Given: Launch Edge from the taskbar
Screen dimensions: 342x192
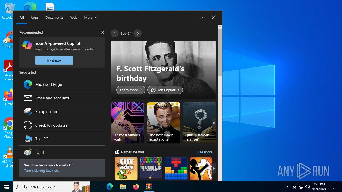Looking at the screenshot, I should coord(110,187).
